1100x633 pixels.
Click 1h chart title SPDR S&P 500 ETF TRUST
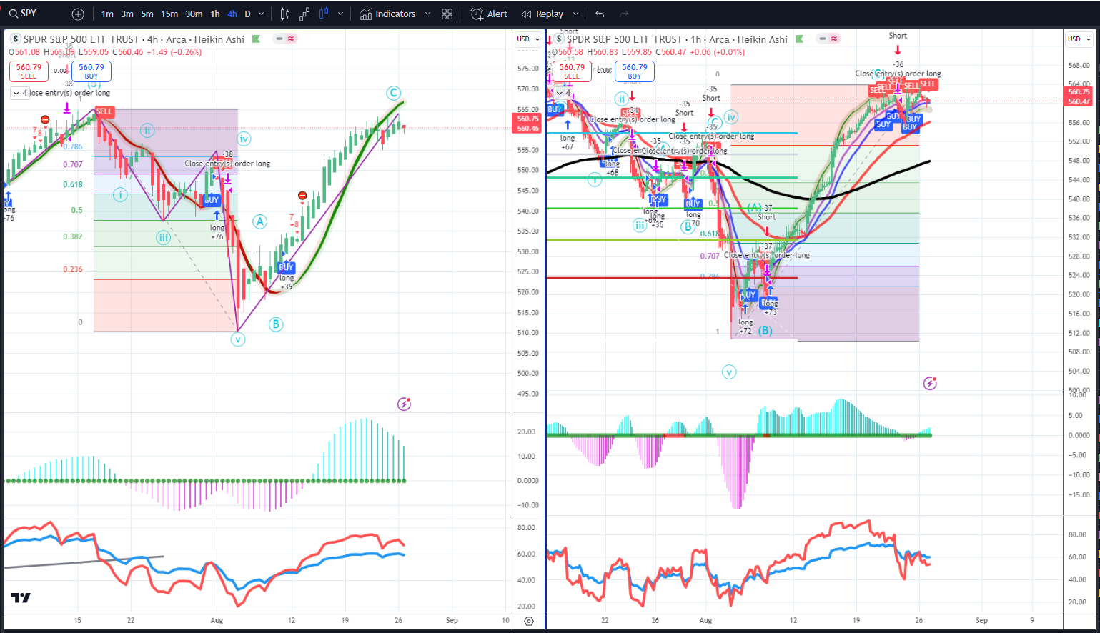click(x=625, y=39)
